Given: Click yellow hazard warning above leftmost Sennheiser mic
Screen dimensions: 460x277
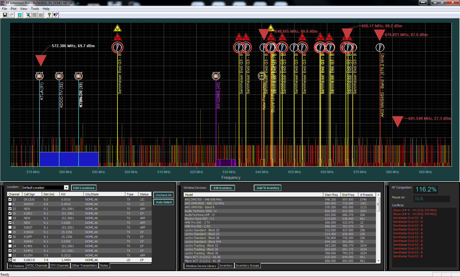Looking at the screenshot, I should click(117, 28).
